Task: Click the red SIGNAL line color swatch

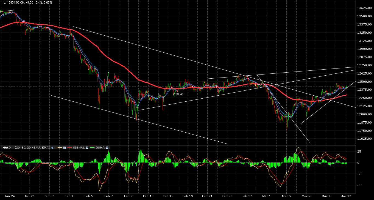Action: pyautogui.click(x=69, y=148)
